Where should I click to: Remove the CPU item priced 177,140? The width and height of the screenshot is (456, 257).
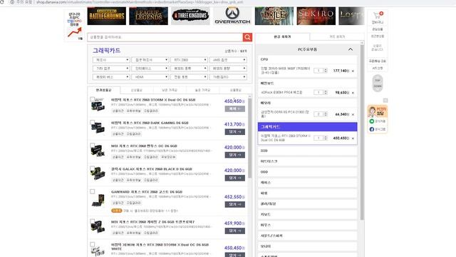tap(353, 71)
